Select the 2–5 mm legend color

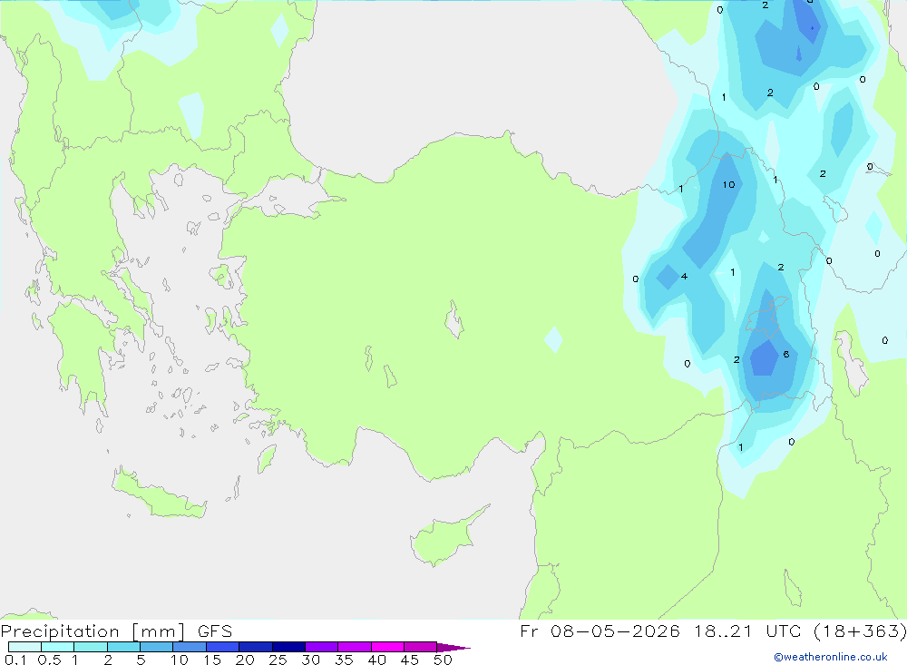point(123,647)
